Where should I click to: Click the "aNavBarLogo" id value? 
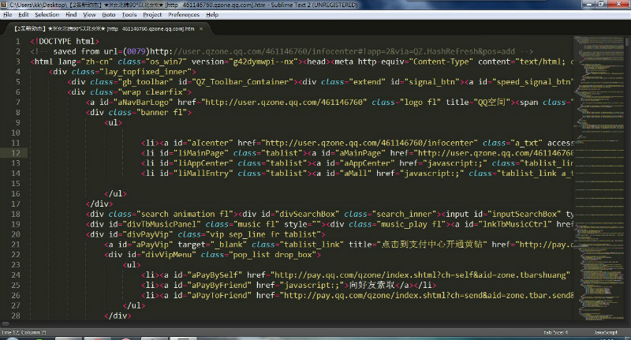tap(143, 103)
